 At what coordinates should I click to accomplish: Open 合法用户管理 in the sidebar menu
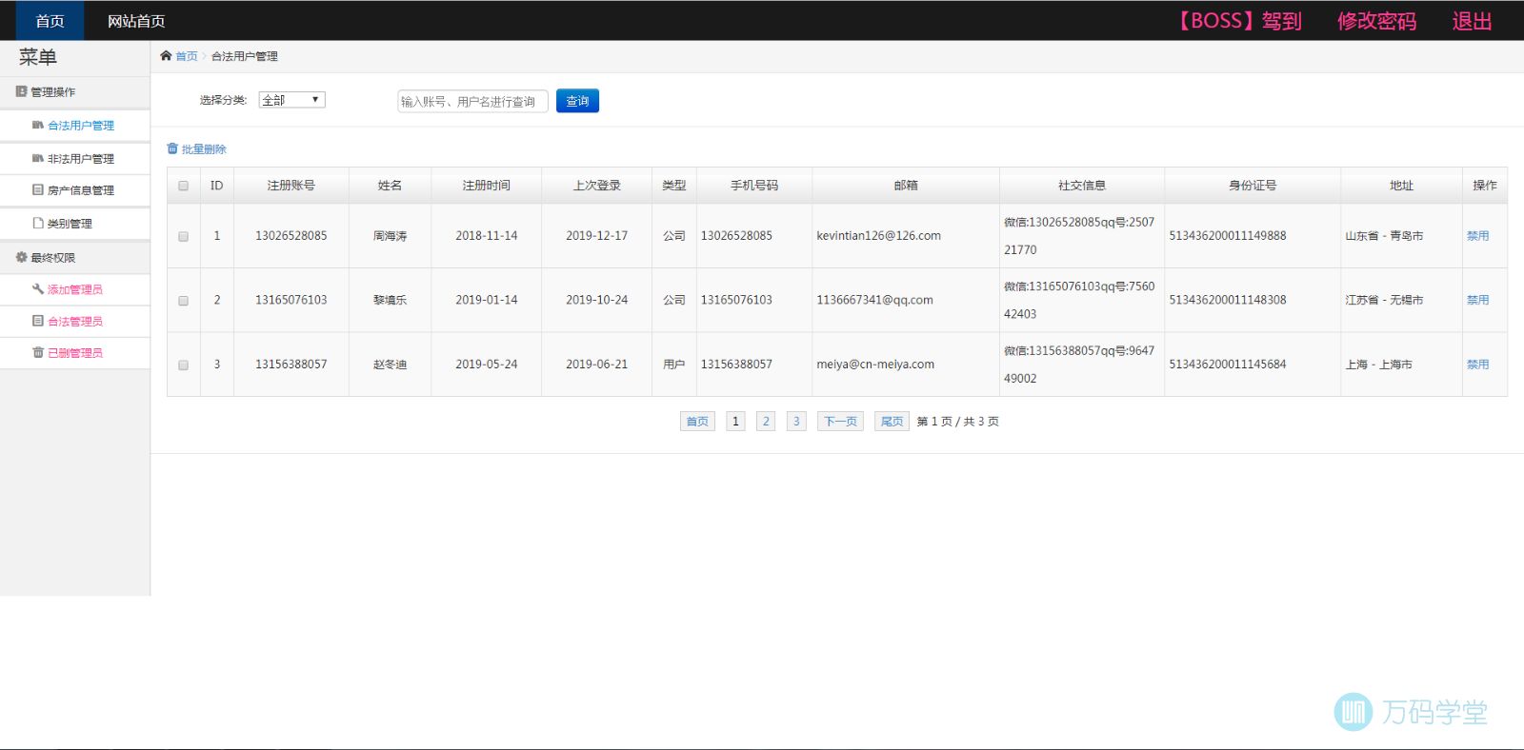pyautogui.click(x=81, y=126)
